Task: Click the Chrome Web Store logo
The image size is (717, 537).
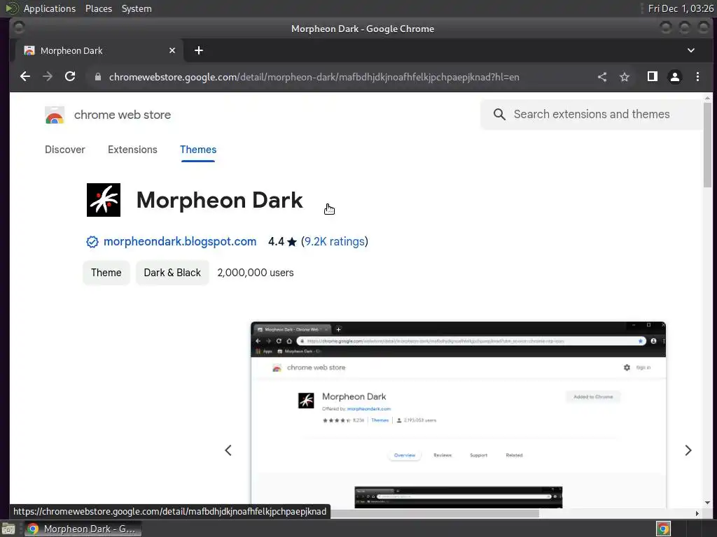Action: pyautogui.click(x=55, y=115)
